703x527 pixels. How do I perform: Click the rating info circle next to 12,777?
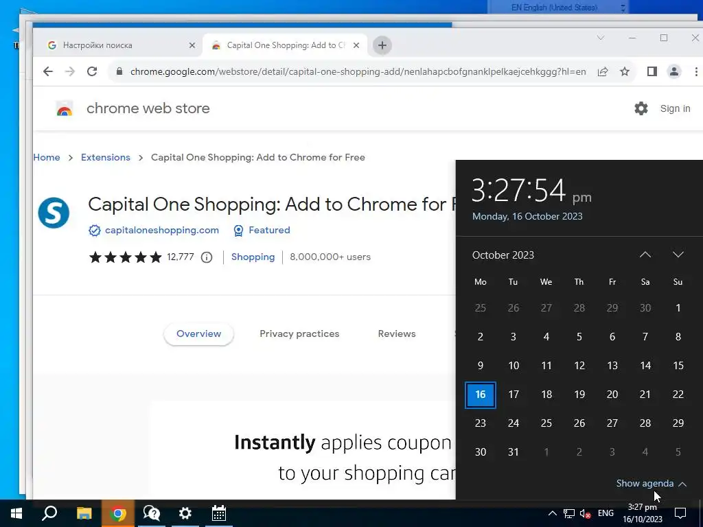coord(206,257)
